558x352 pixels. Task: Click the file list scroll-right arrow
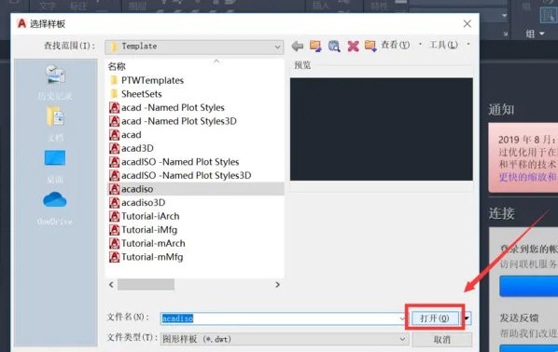(277, 285)
